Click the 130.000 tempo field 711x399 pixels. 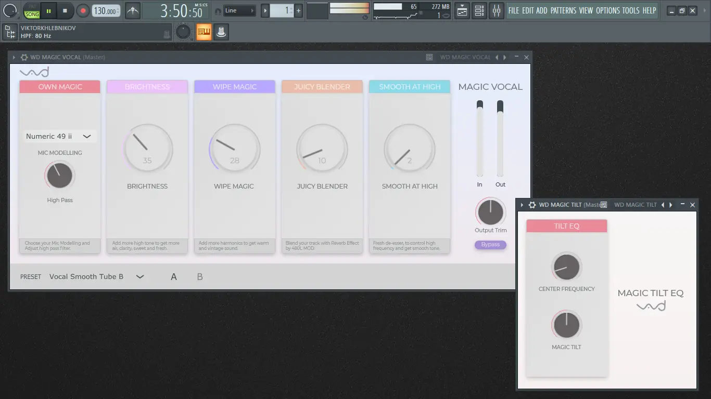(x=106, y=11)
